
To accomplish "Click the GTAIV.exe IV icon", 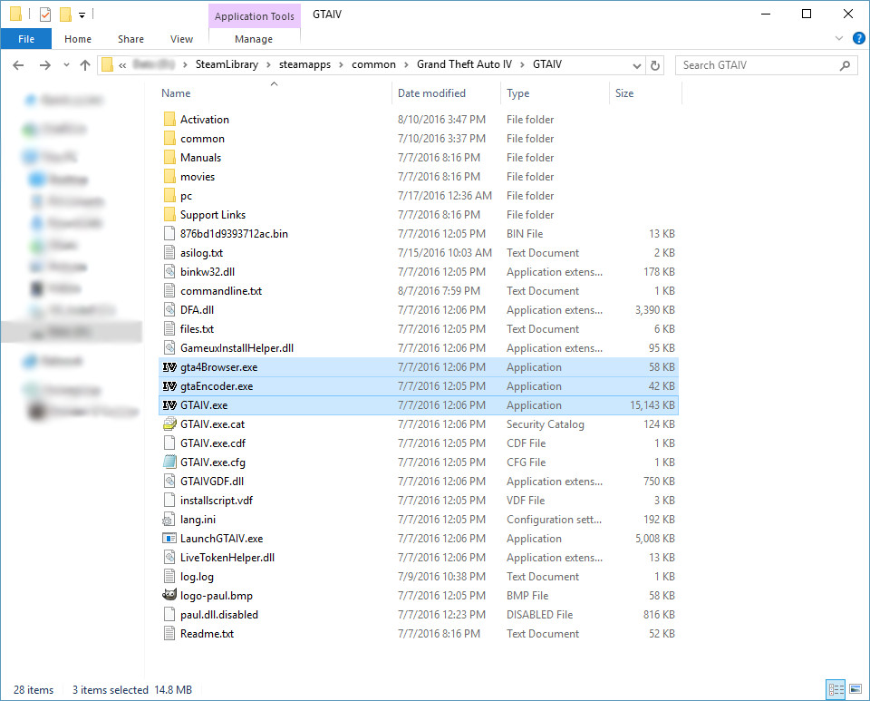I will click(x=169, y=405).
